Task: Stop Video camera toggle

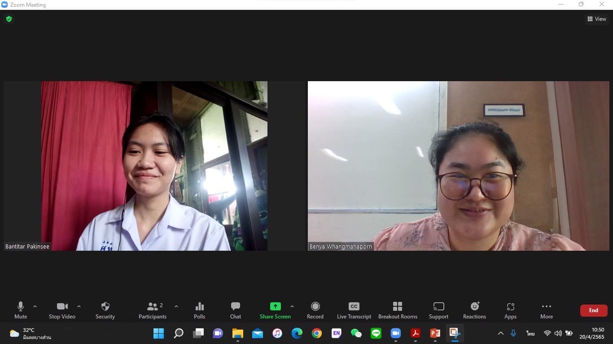Action: (62, 310)
